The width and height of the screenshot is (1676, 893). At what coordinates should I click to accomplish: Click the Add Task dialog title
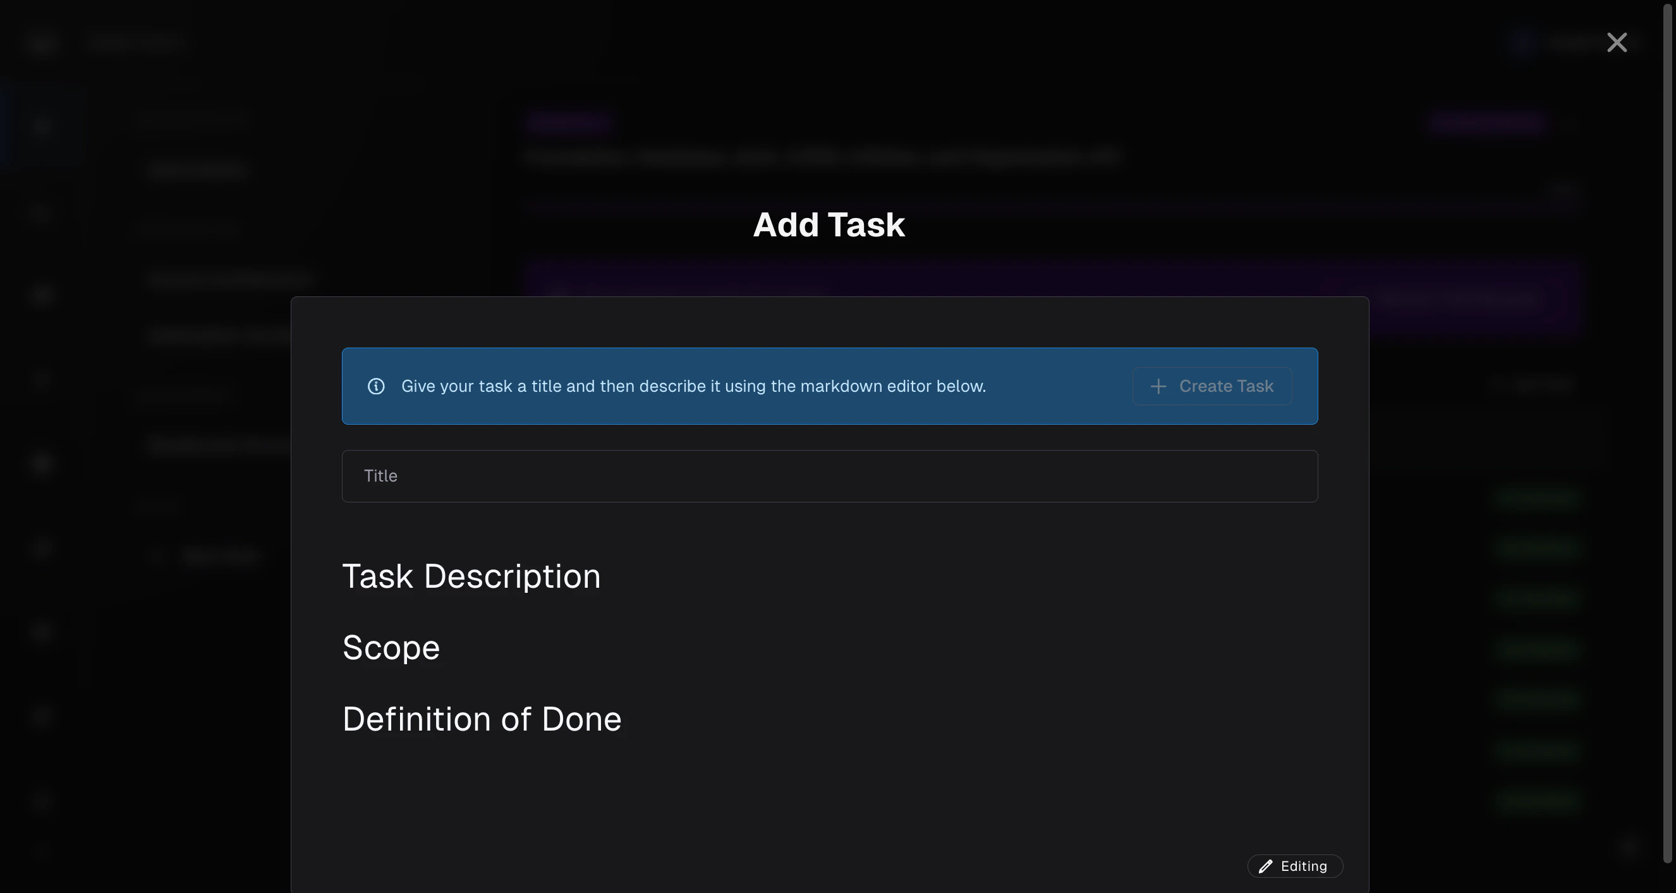pyautogui.click(x=829, y=225)
